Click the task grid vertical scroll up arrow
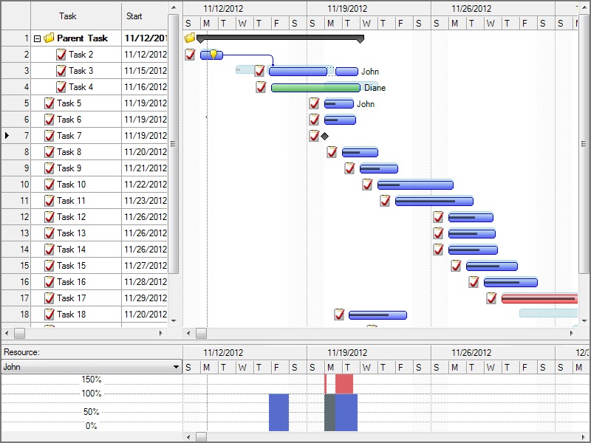 click(174, 7)
